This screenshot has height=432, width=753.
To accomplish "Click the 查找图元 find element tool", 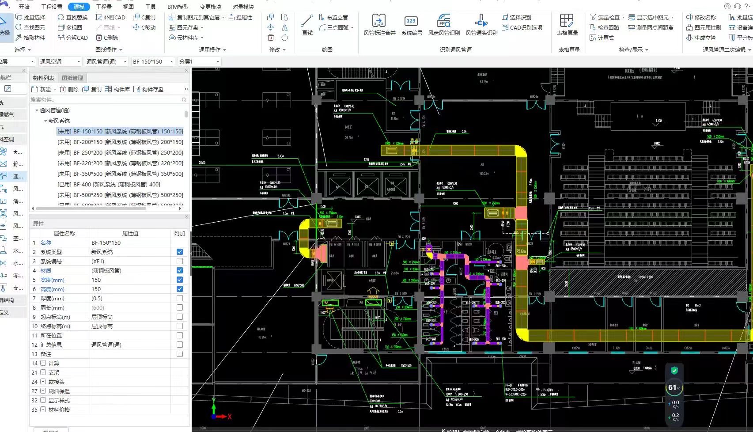I will click(x=30, y=27).
